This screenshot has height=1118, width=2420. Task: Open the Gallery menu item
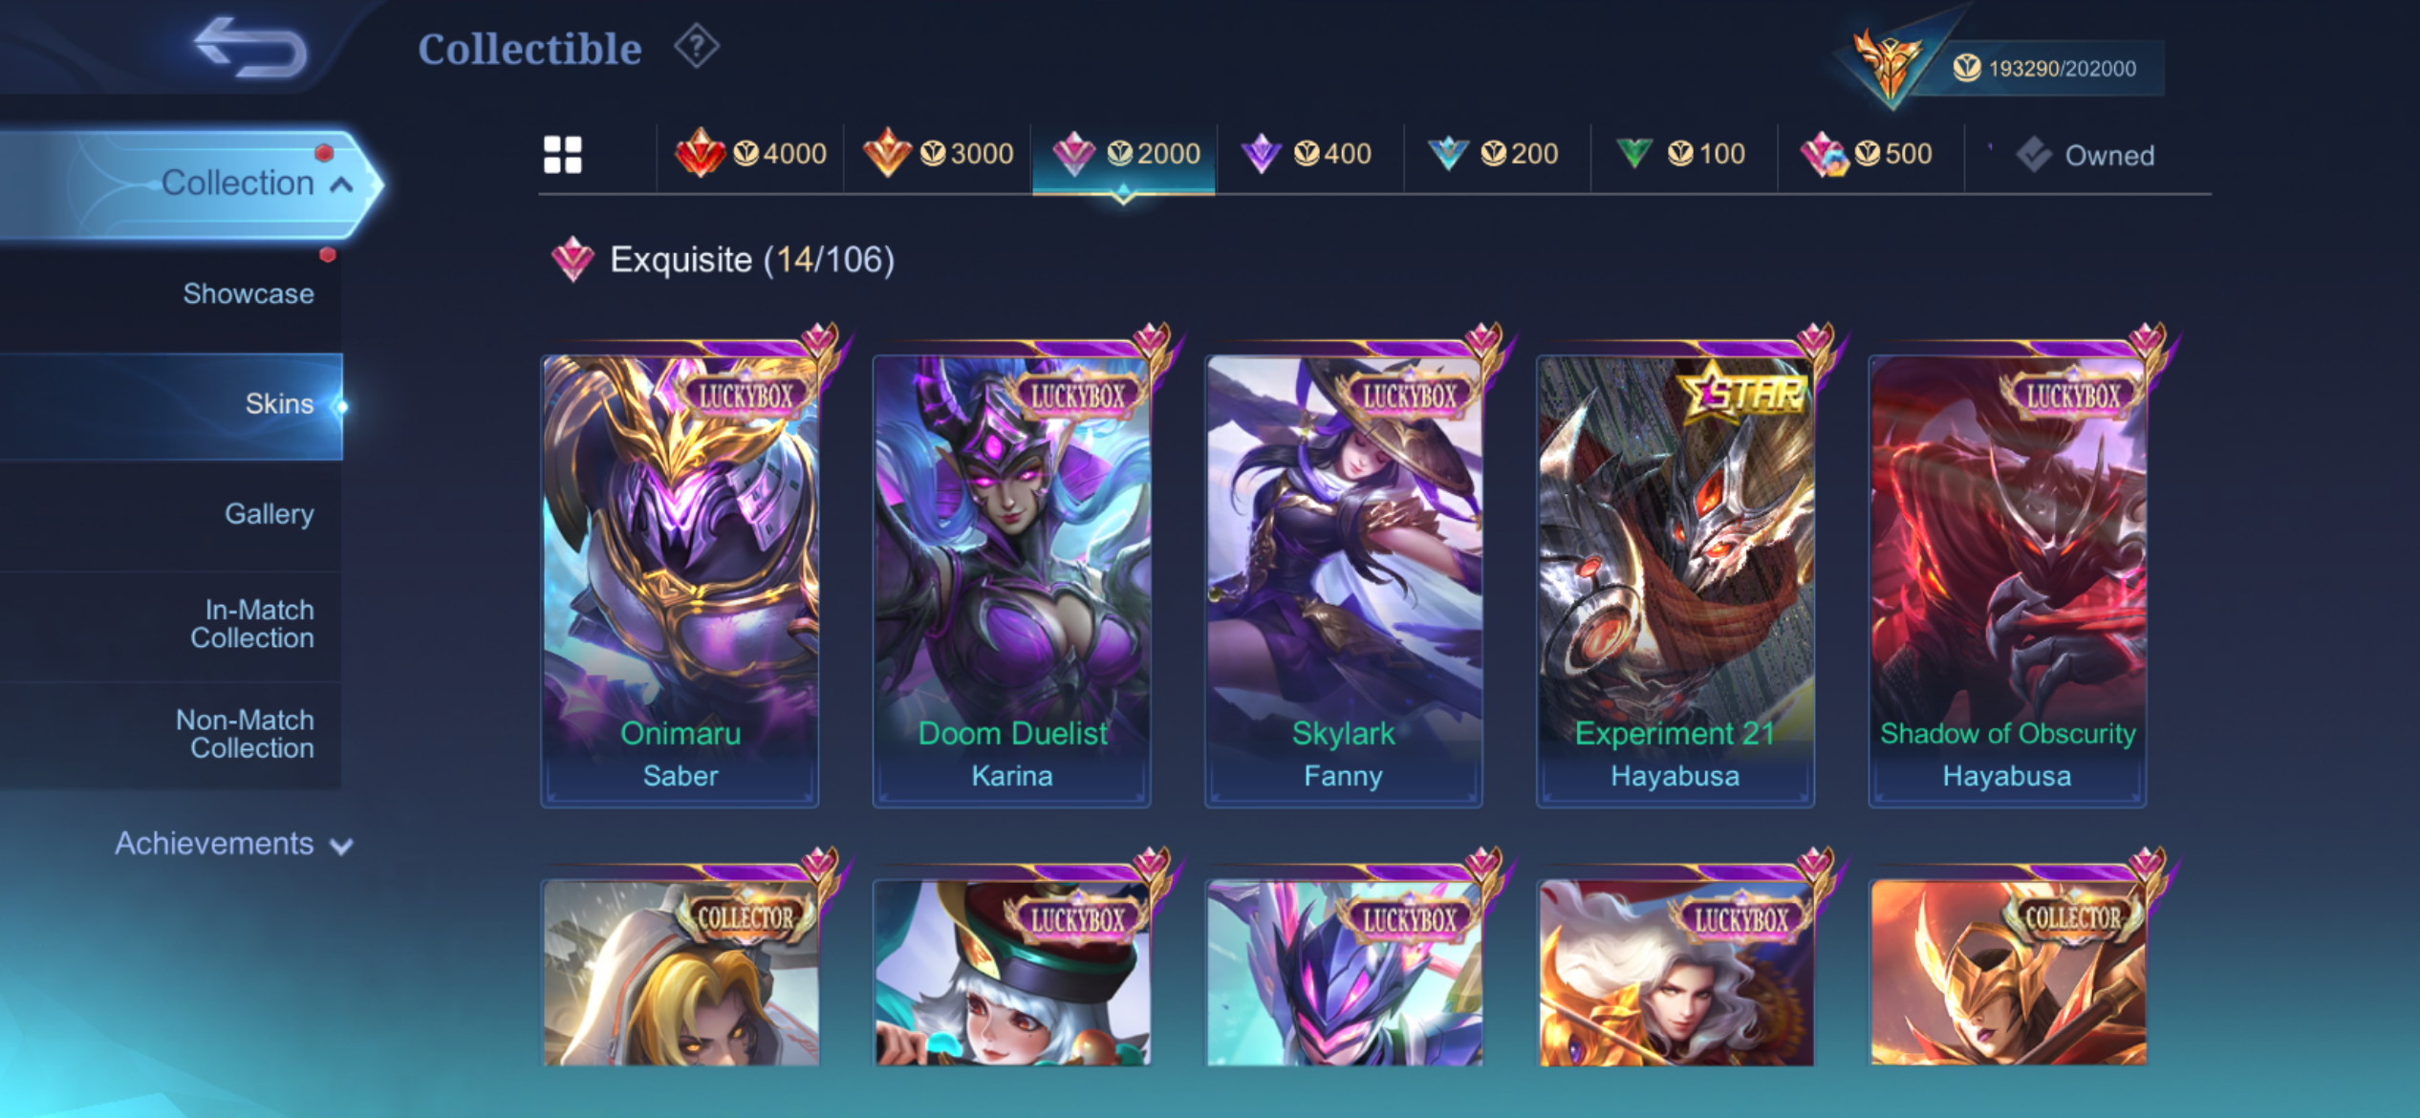[269, 514]
